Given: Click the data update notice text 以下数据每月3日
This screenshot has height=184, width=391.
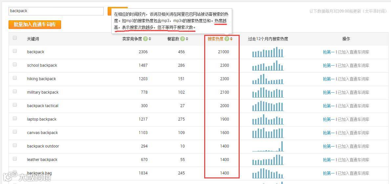Looking at the screenshot, I should (348, 11).
